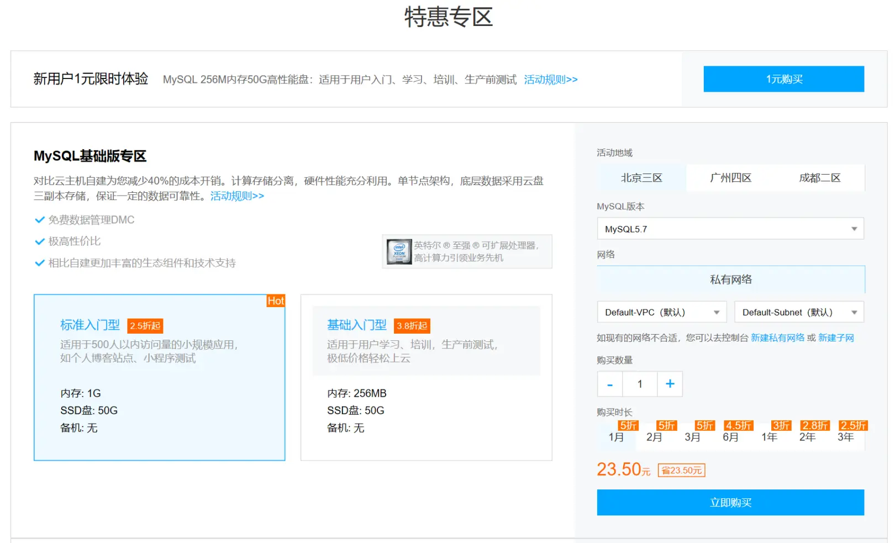Select 1月 purchase duration
Image resolution: width=895 pixels, height=543 pixels.
616,437
